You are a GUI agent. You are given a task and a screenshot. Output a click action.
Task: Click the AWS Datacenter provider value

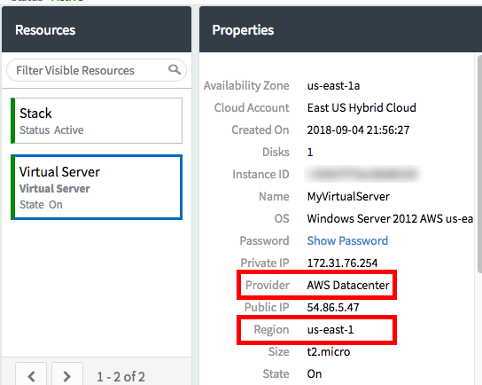click(x=348, y=286)
